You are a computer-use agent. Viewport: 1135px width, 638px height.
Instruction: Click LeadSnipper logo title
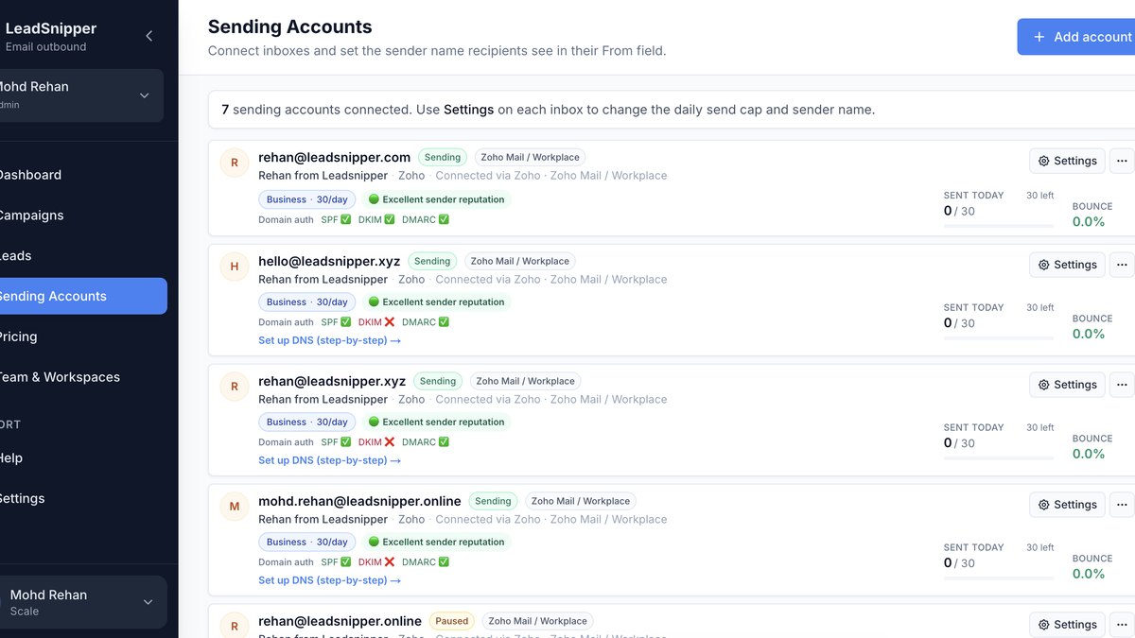click(51, 29)
